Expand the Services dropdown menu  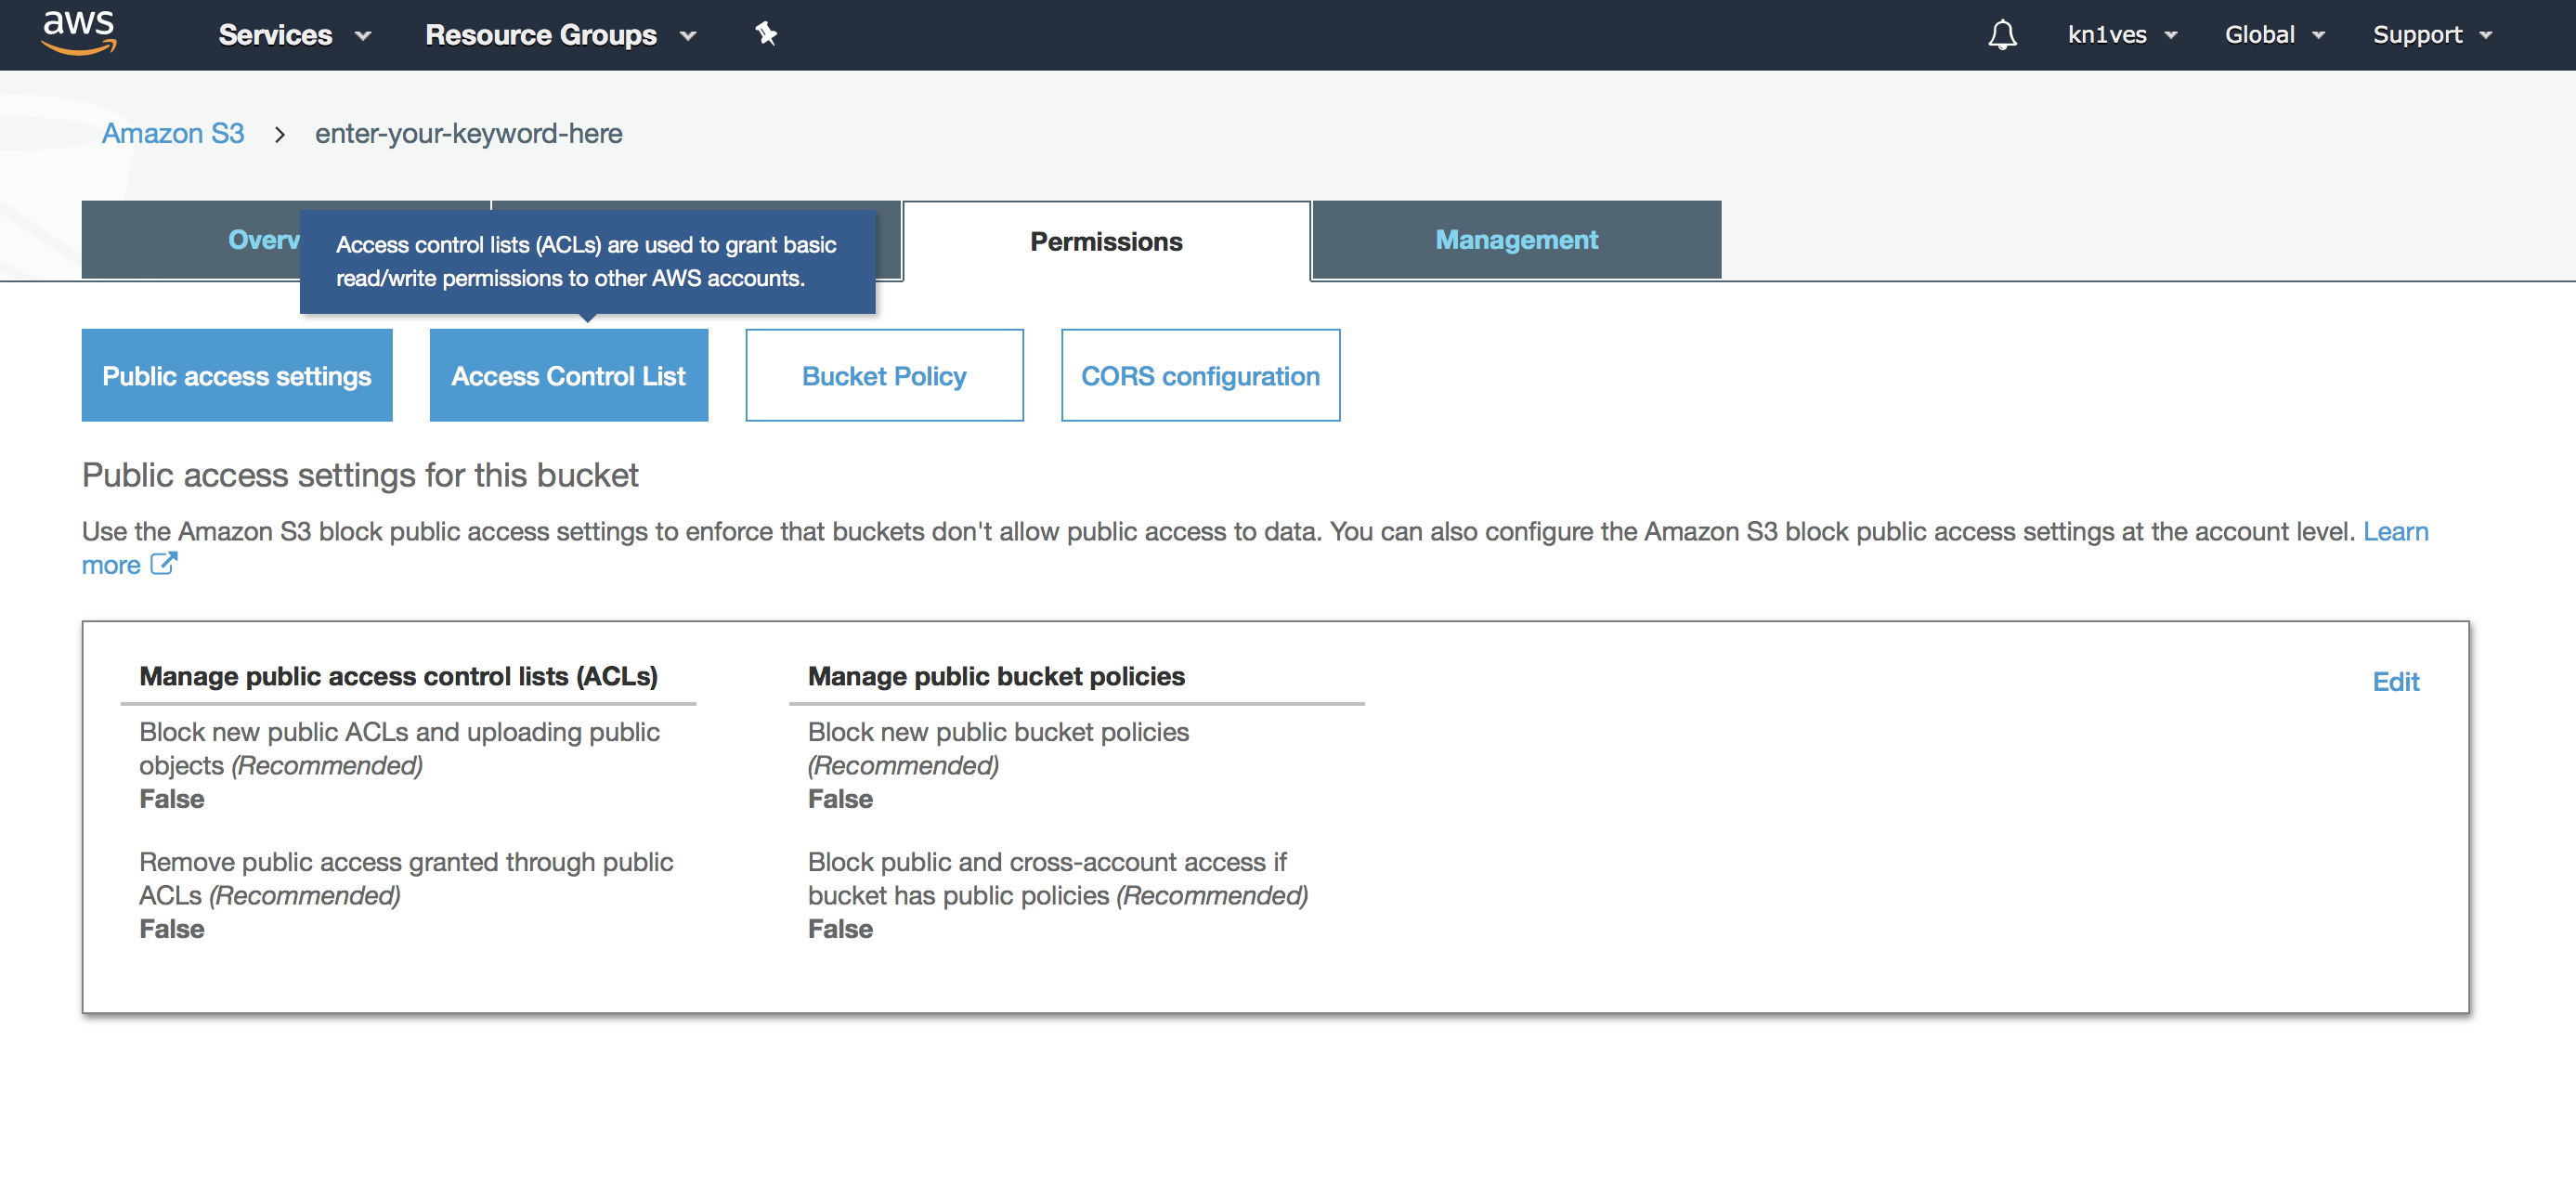point(295,35)
